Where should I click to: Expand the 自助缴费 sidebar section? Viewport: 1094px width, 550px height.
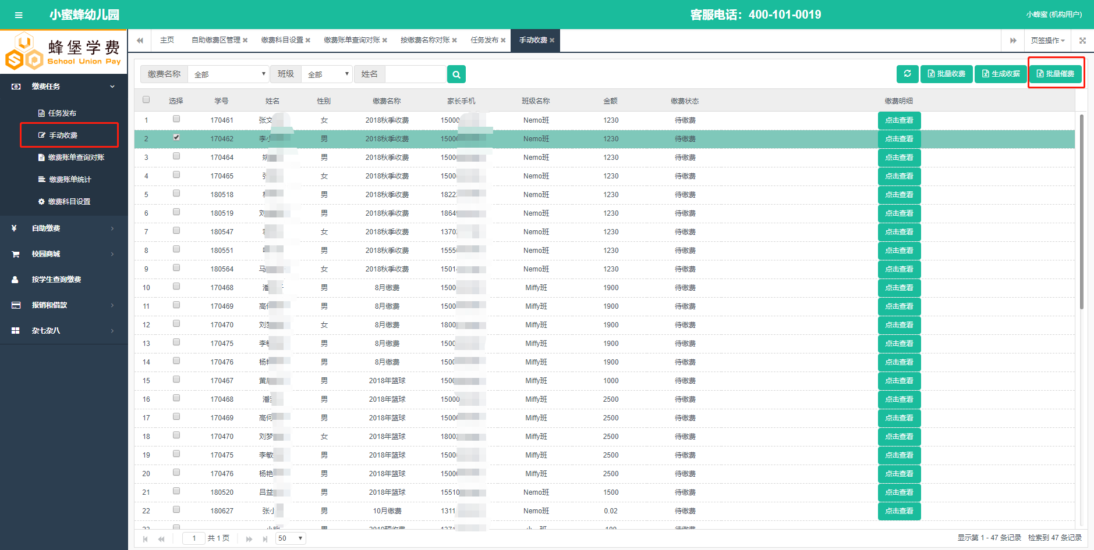64,228
